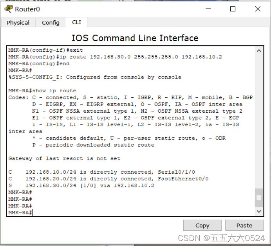Click the 192.168.20.0/24 FastEthernet0/0 route line

point(108,179)
